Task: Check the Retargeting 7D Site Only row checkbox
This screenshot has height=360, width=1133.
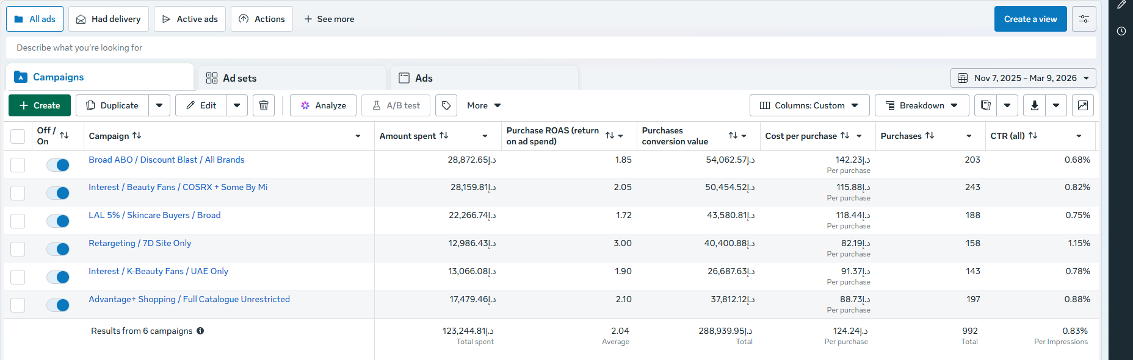Action: (x=18, y=249)
